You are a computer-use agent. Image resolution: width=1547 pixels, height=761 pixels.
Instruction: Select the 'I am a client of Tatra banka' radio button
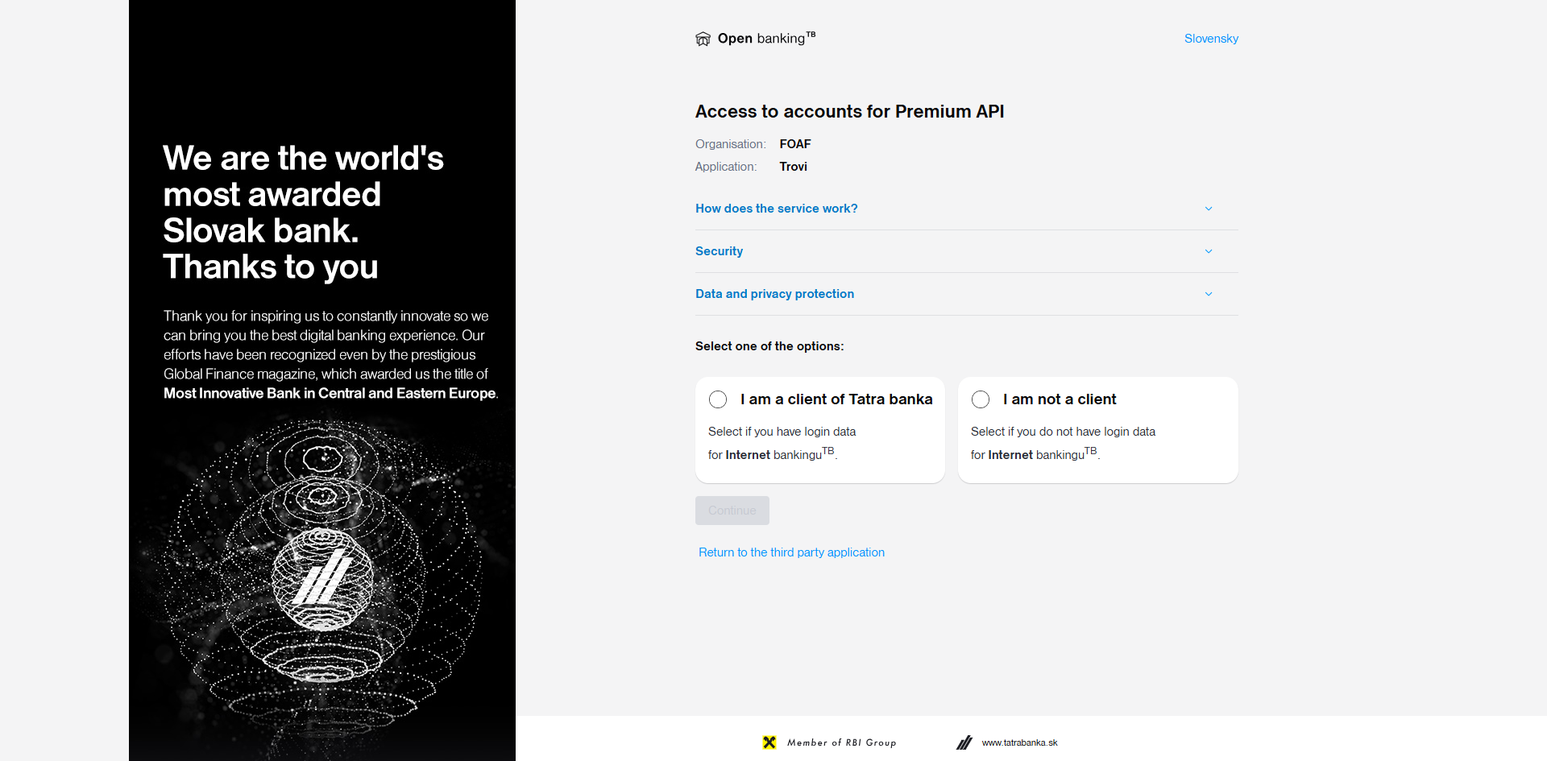tap(718, 399)
